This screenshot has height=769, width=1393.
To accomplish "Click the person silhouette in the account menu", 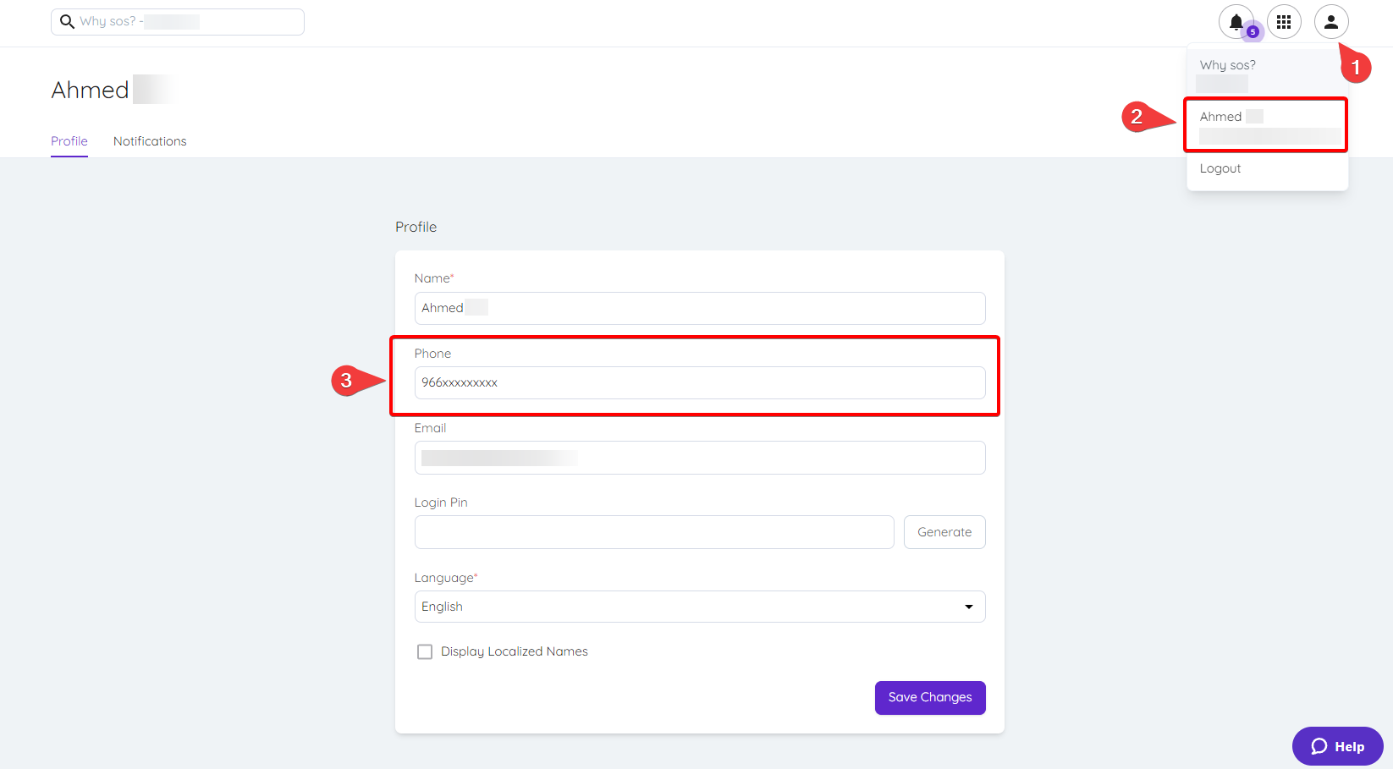I will click(1331, 21).
